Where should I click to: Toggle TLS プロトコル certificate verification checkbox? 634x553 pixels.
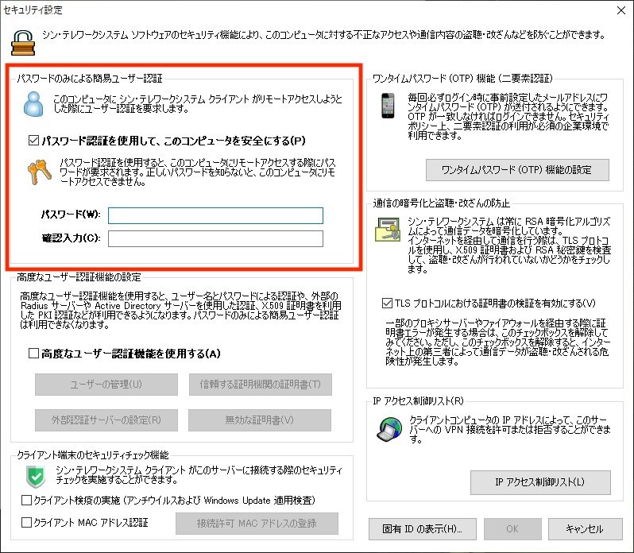click(x=387, y=304)
